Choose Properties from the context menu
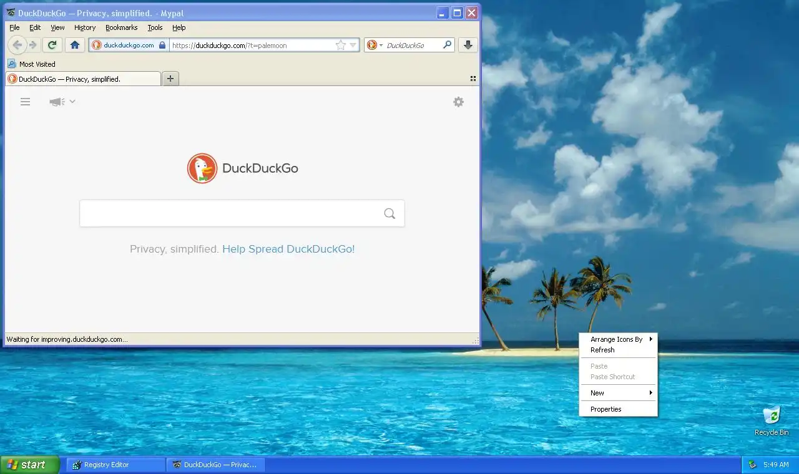Image resolution: width=799 pixels, height=474 pixels. (618, 409)
